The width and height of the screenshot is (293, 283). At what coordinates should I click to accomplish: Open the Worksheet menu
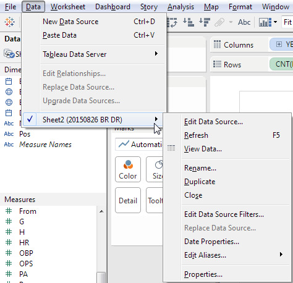68,7
